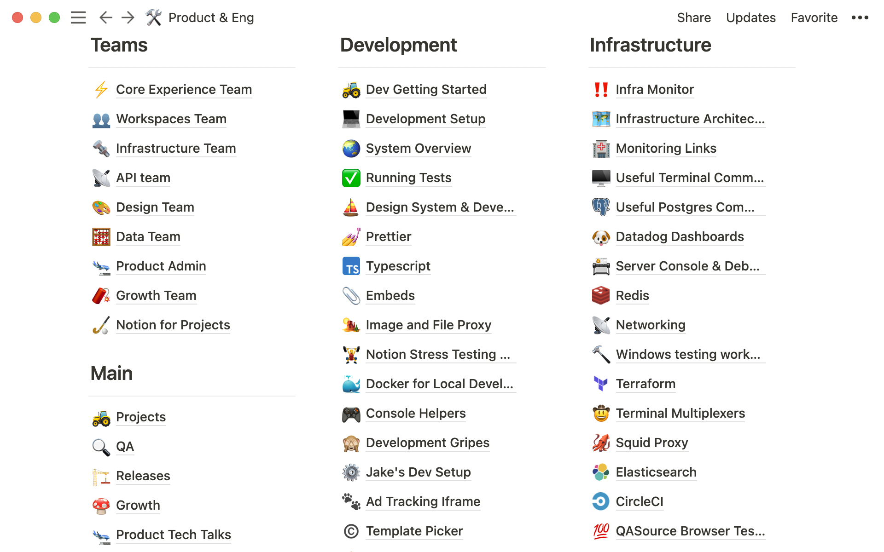Navigate forward using the arrow button
The image size is (884, 552).
tap(128, 17)
